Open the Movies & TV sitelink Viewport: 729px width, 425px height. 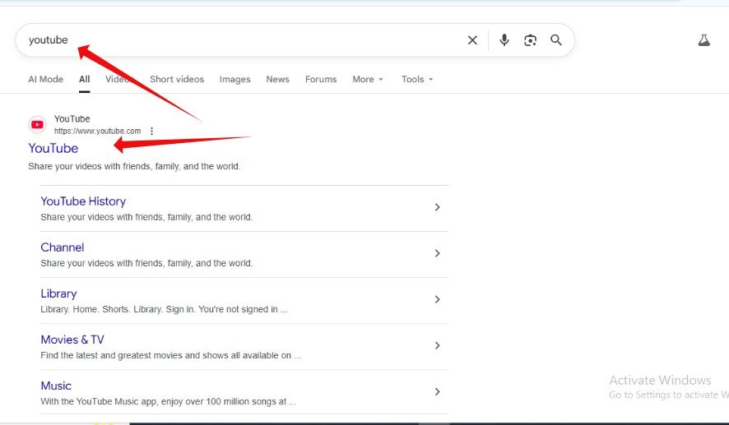pyautogui.click(x=72, y=340)
